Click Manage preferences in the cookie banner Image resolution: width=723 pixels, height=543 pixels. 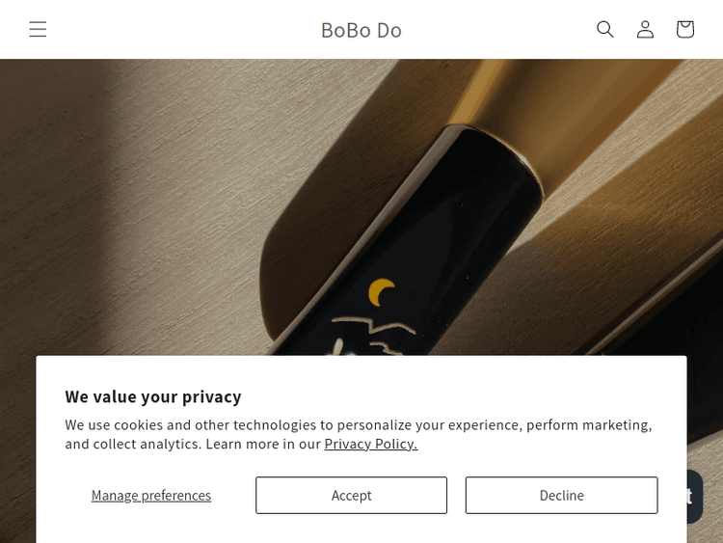click(151, 495)
